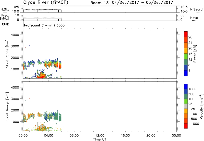This screenshot has height=141, width=204.
Task: Select the '3000' tick in Power panel
Action: [x=15, y=46]
